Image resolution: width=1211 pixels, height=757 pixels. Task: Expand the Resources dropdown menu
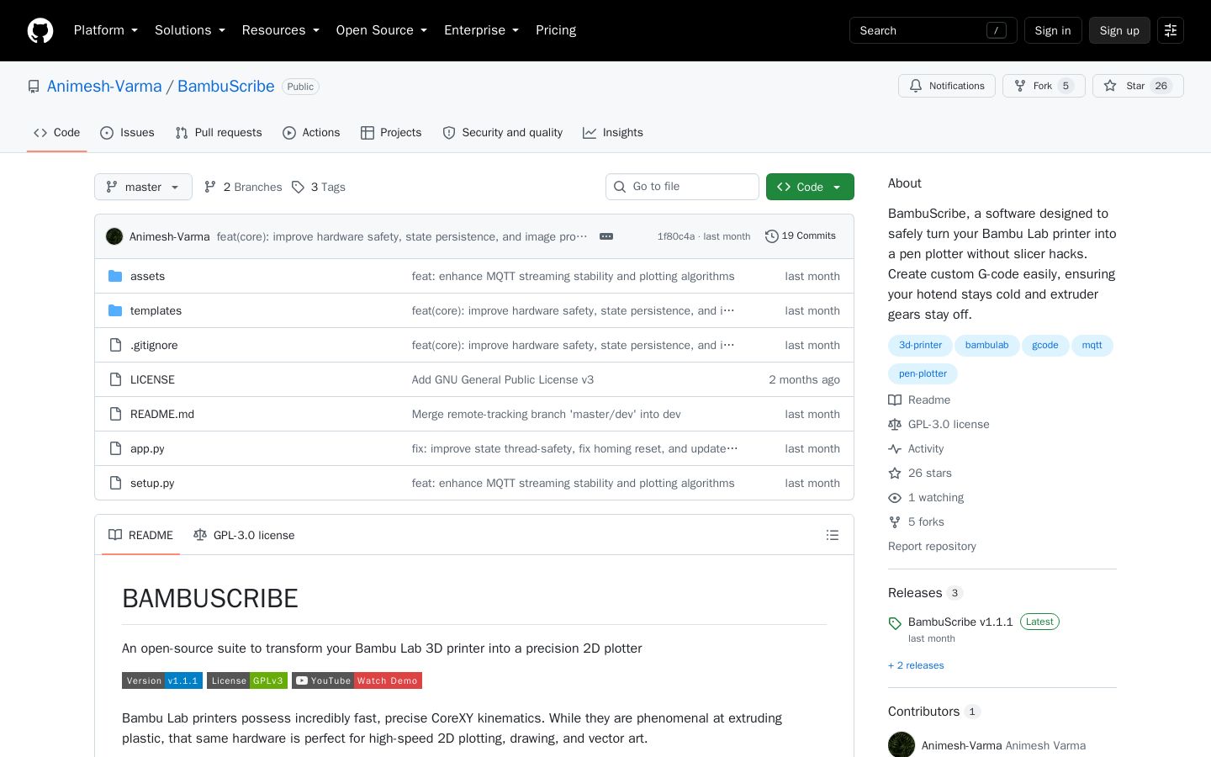tap(281, 30)
